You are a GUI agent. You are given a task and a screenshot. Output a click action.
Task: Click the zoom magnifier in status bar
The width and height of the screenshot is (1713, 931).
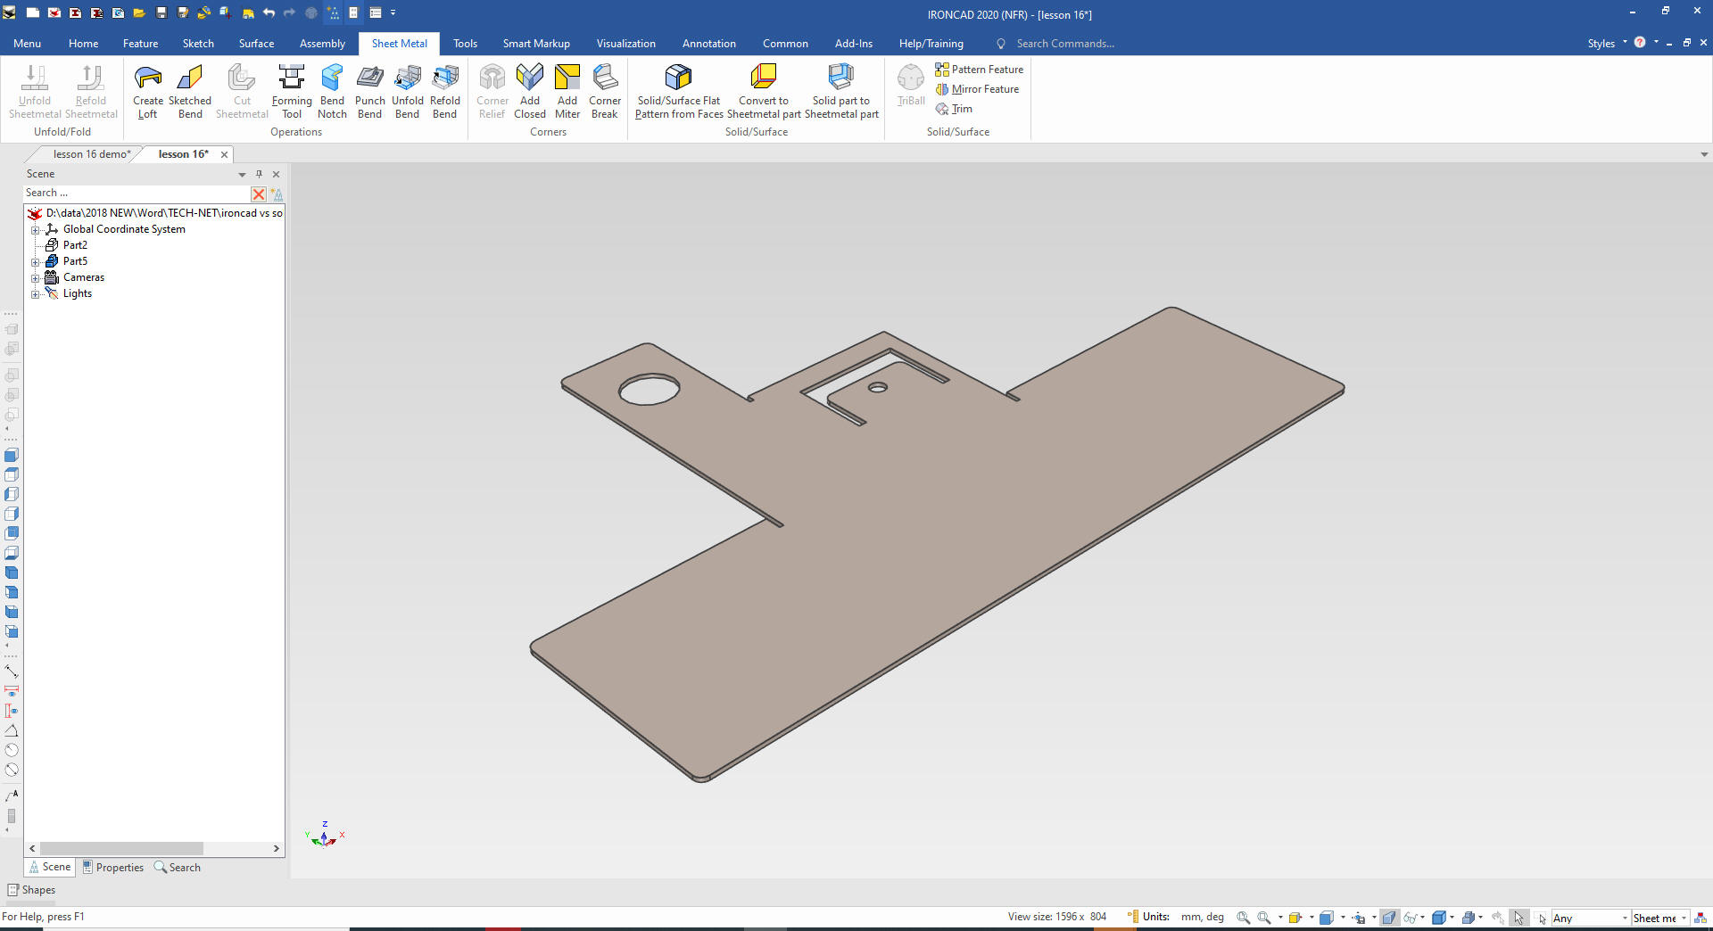pyautogui.click(x=1243, y=917)
